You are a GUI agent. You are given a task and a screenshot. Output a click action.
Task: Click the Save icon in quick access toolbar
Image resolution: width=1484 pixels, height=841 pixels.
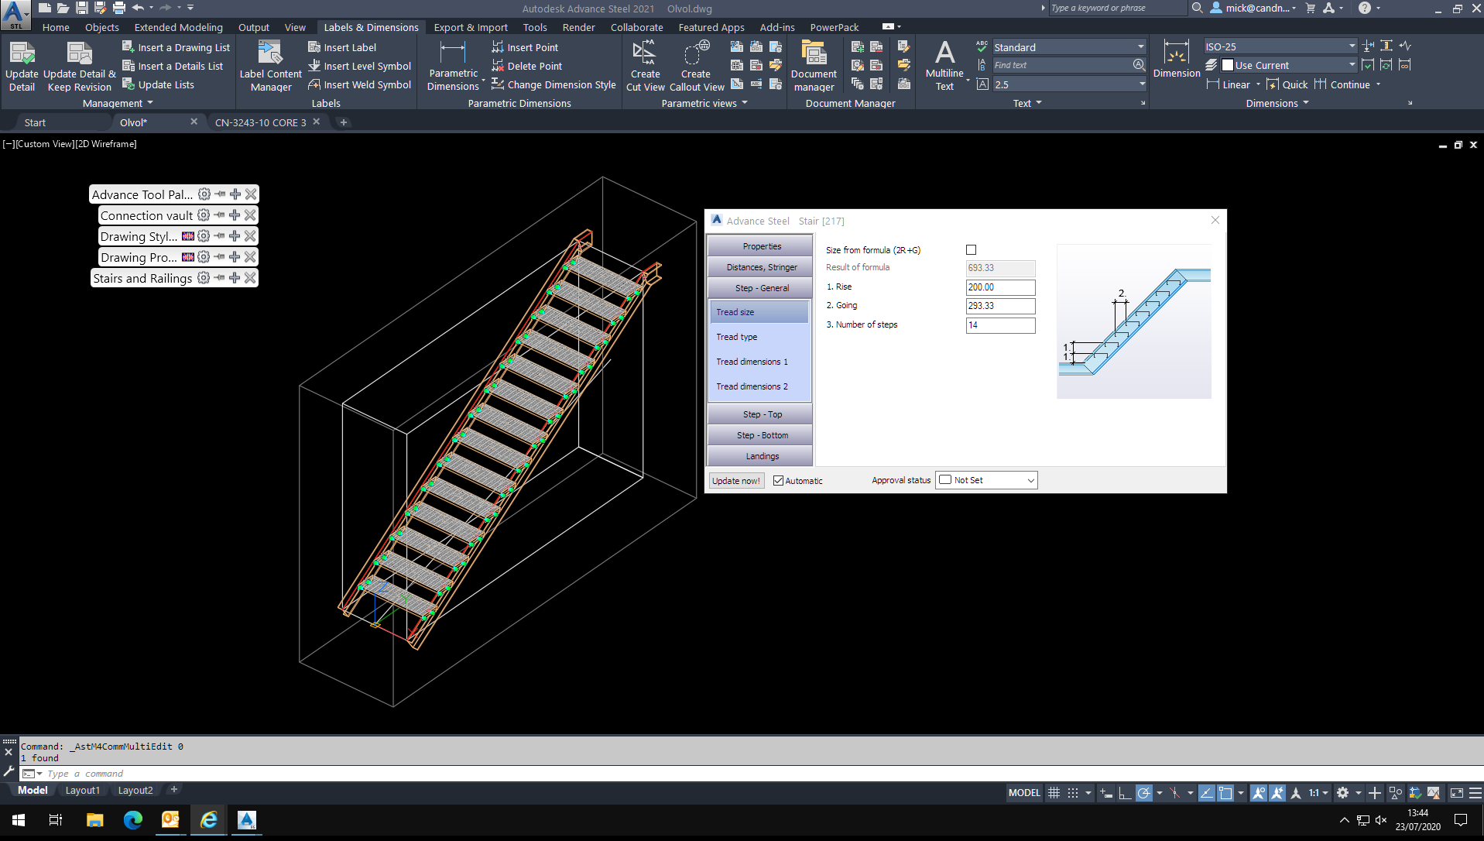81,8
